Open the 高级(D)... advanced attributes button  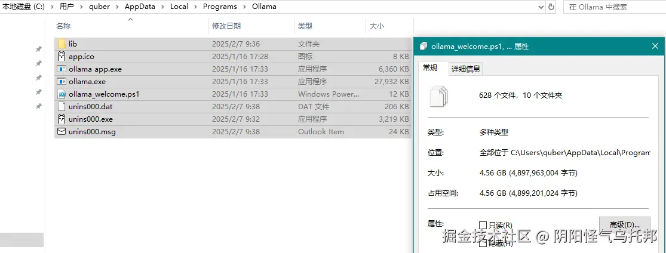[624, 224]
